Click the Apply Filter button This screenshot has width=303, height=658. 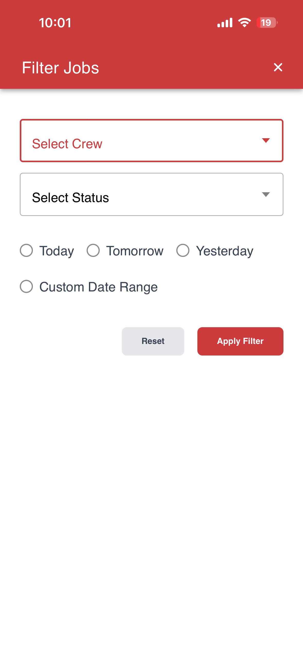pyautogui.click(x=240, y=341)
